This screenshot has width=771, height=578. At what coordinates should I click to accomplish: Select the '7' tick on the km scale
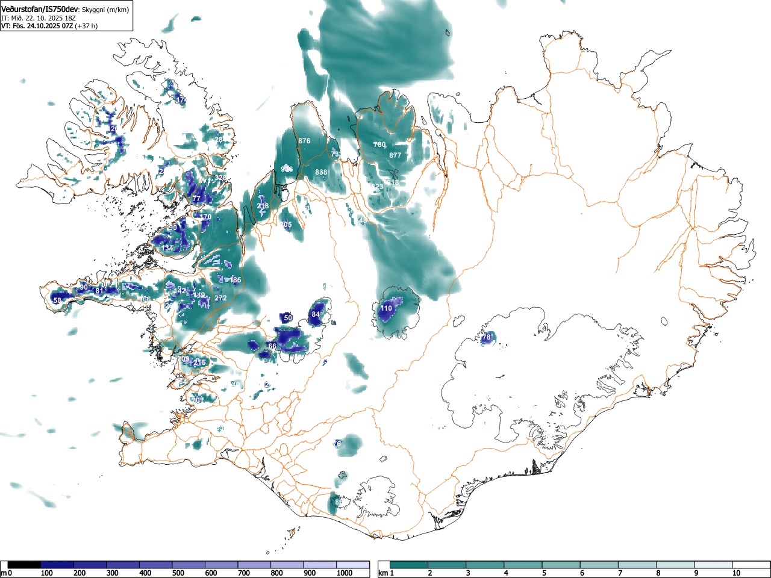click(619, 573)
